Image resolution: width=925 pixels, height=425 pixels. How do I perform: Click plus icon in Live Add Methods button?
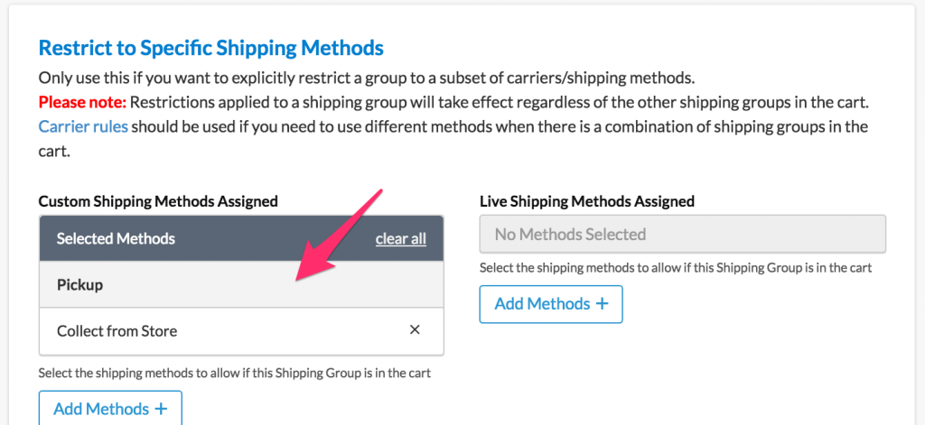pyautogui.click(x=602, y=304)
